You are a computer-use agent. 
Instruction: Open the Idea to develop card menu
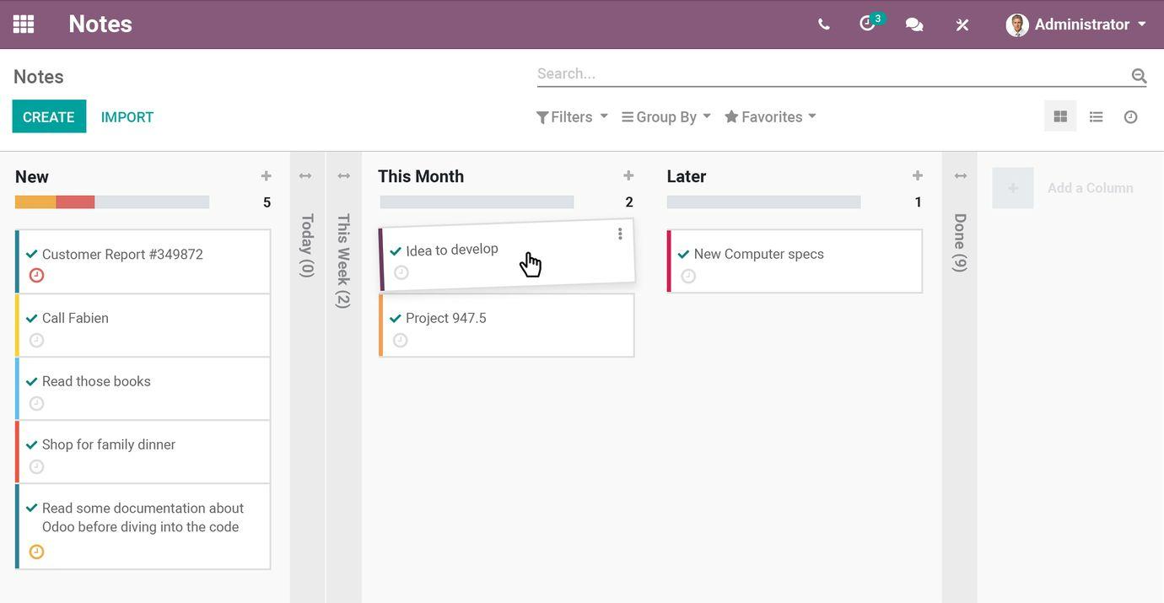coord(620,234)
